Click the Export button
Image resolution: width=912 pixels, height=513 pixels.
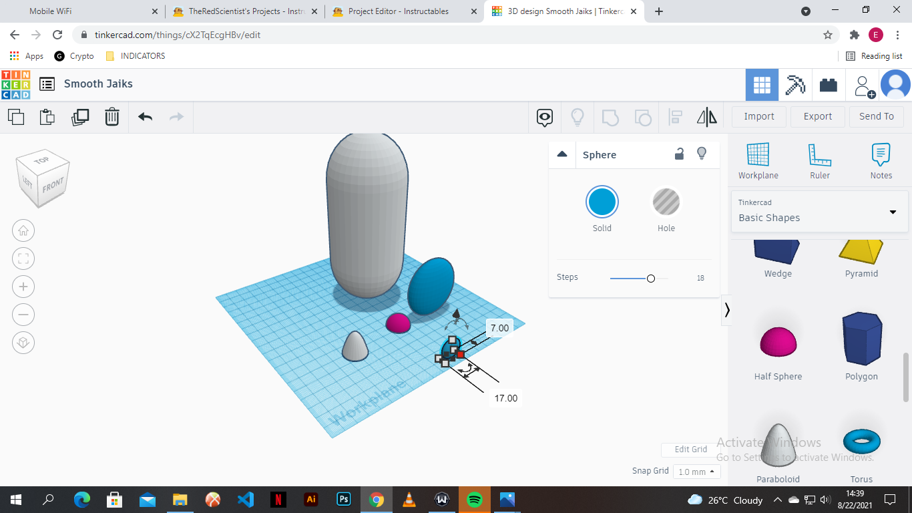tap(817, 116)
